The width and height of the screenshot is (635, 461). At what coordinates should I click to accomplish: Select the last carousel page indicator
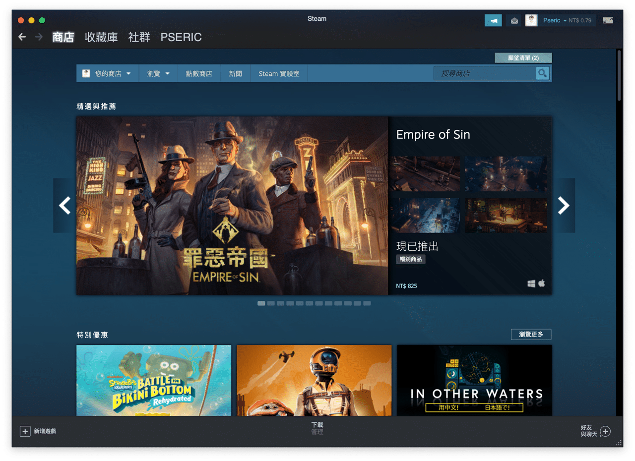point(367,303)
